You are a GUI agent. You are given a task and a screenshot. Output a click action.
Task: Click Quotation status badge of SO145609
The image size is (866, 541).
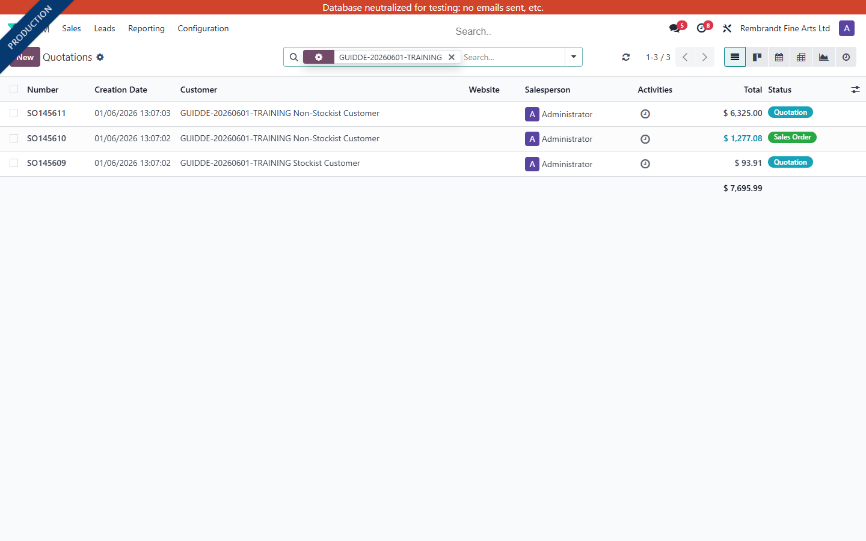(790, 162)
